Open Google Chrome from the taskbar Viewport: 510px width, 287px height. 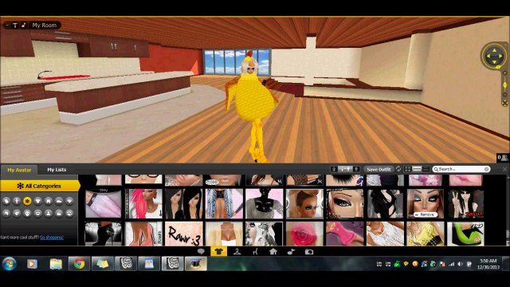(79, 264)
